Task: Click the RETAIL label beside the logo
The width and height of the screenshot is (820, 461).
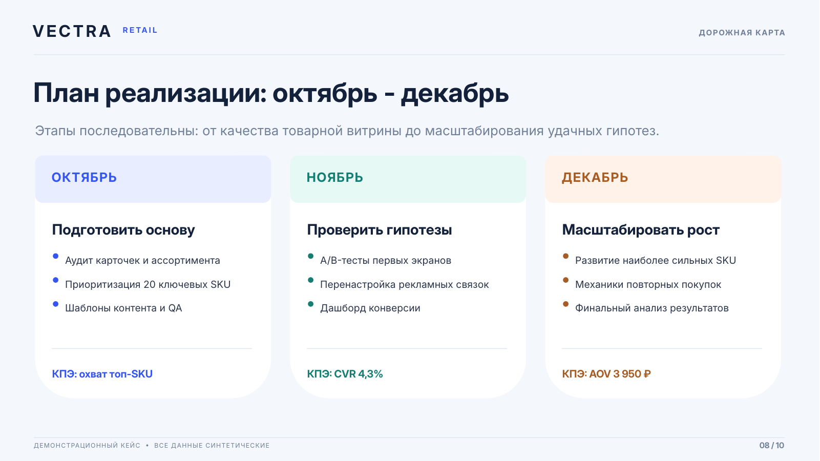Action: click(x=140, y=30)
